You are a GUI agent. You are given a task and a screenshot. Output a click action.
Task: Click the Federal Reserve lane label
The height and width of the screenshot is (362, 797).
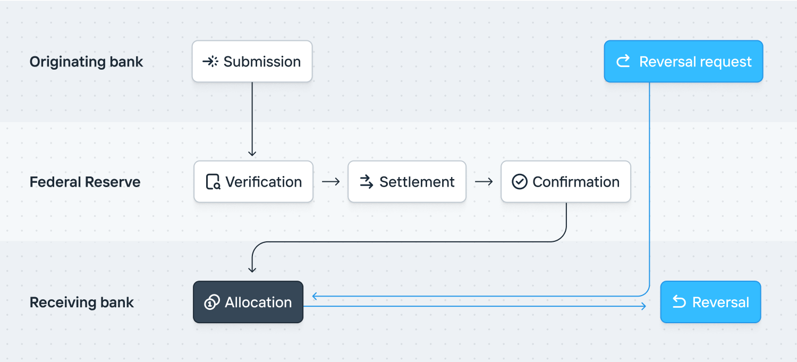[x=85, y=182]
